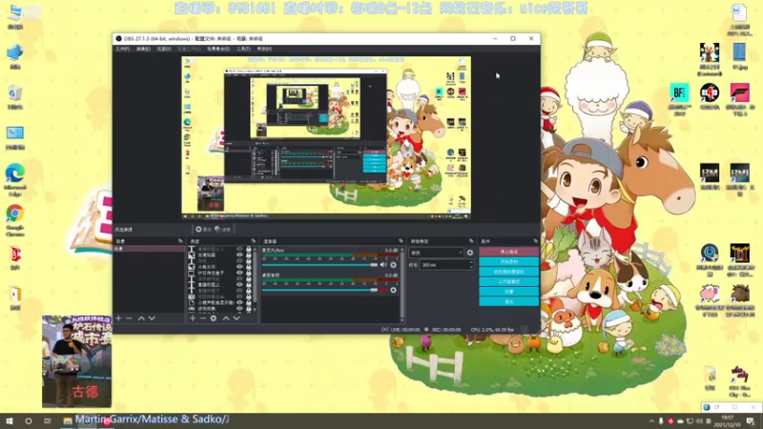763x429 pixels.
Task: Add a new source with plus icon
Action: [193, 318]
